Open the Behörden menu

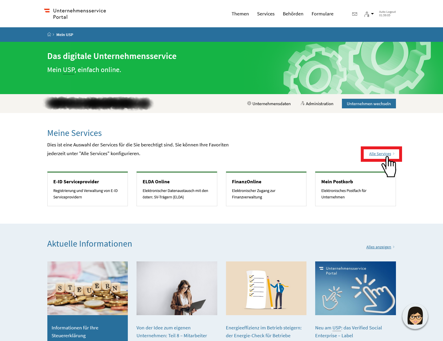tap(293, 14)
